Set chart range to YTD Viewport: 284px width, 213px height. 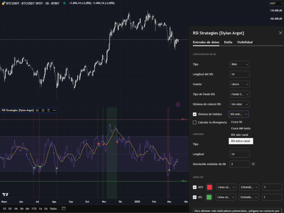pos(34,209)
